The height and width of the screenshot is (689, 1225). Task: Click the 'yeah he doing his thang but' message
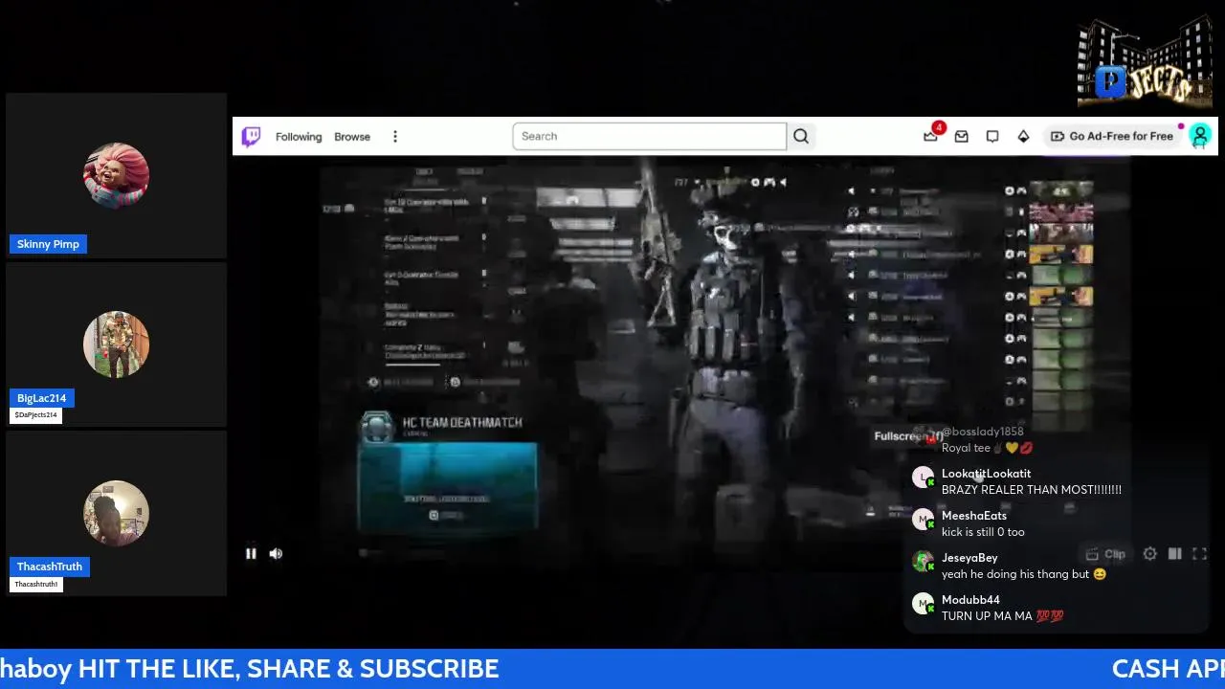click(1024, 574)
